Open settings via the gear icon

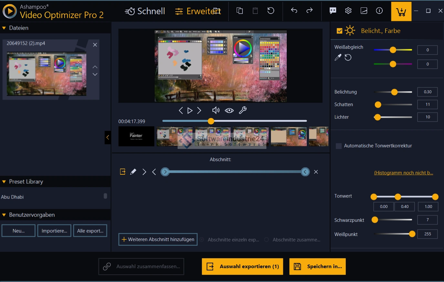[x=348, y=11]
